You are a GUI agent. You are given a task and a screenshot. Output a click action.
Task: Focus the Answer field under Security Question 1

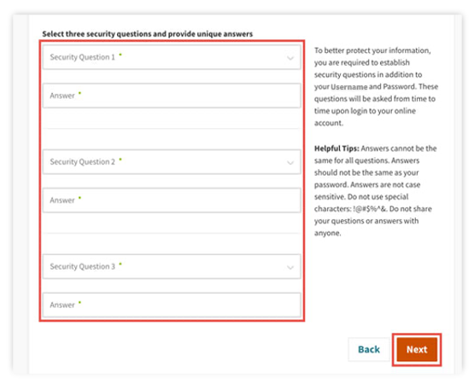coord(172,96)
